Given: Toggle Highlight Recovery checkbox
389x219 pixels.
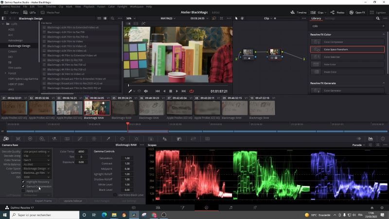Looking at the screenshot, I should point(23,182).
